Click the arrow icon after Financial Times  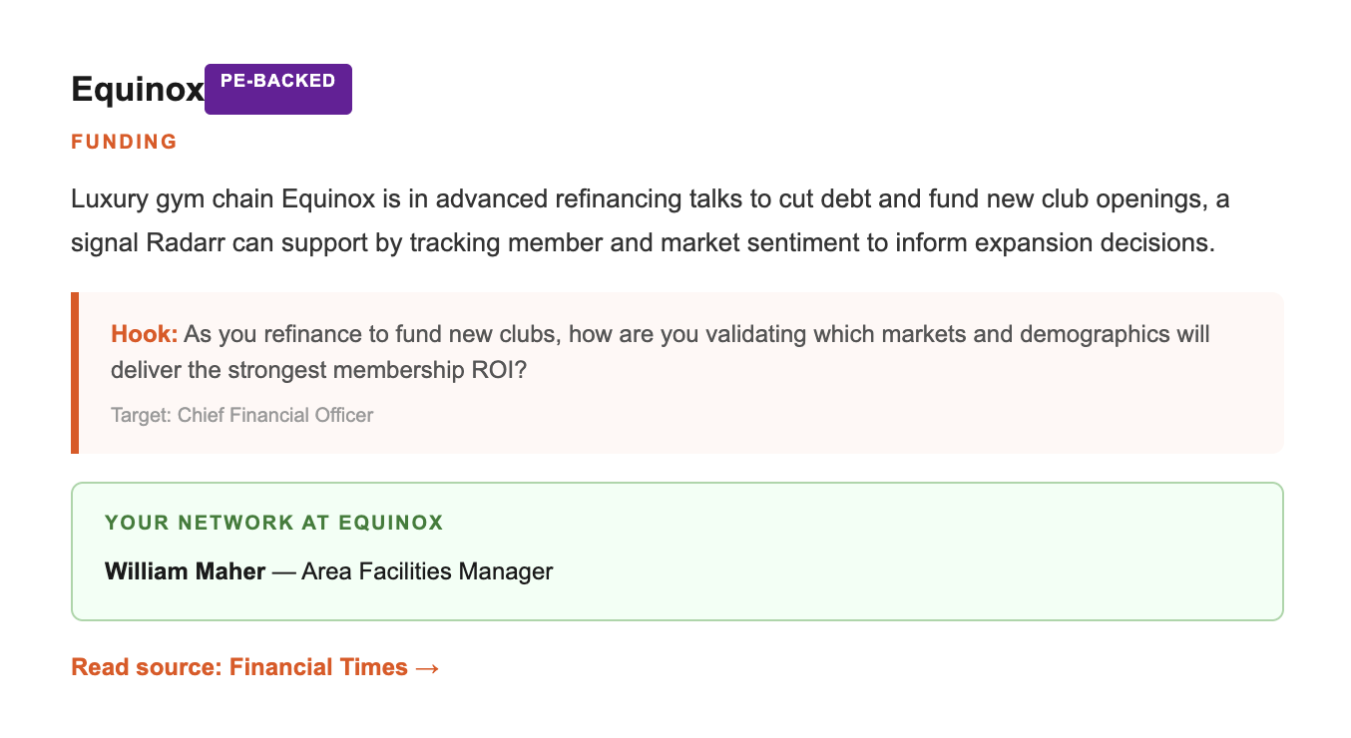(427, 667)
